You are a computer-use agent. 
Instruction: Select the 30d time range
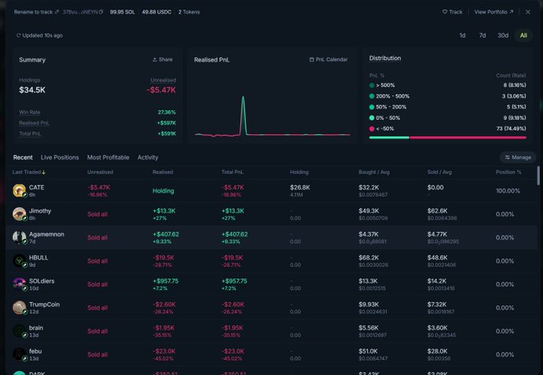point(503,35)
